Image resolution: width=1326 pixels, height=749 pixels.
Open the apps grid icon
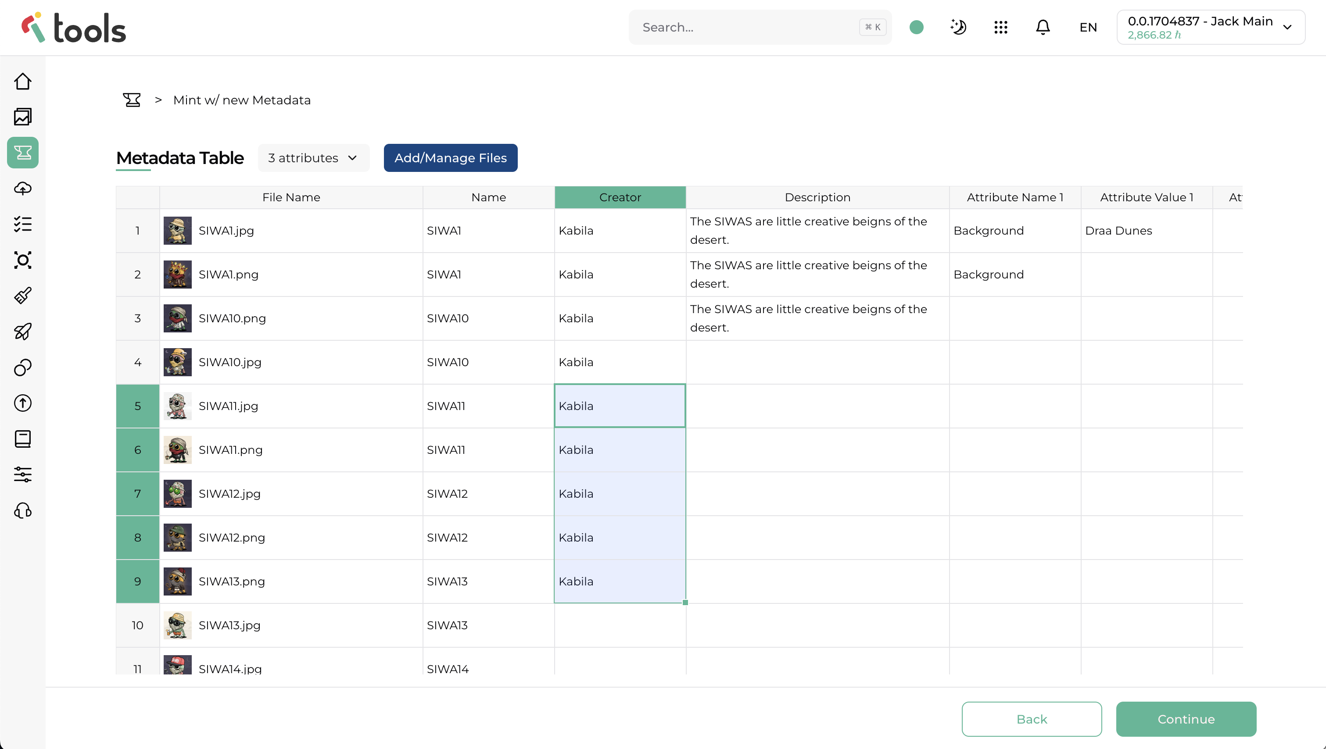pos(1000,27)
